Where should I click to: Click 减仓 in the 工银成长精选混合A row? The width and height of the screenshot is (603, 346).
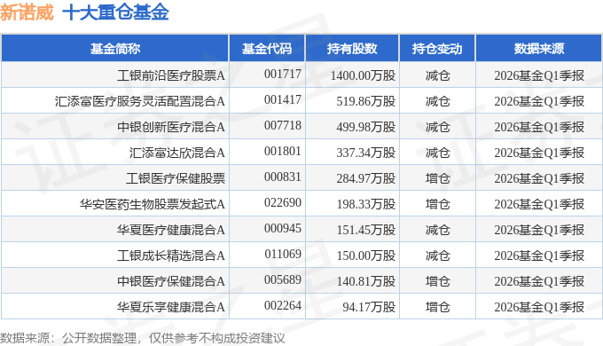tap(438, 256)
